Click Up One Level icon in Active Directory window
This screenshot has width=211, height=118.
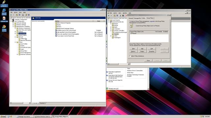pos(114,16)
